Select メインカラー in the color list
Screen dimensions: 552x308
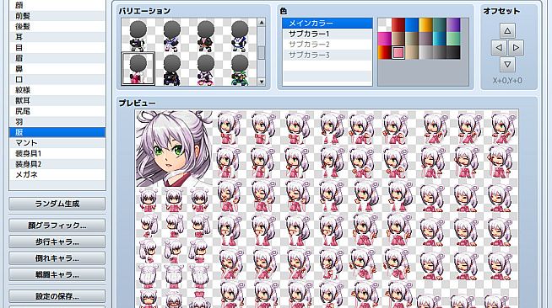coord(327,24)
